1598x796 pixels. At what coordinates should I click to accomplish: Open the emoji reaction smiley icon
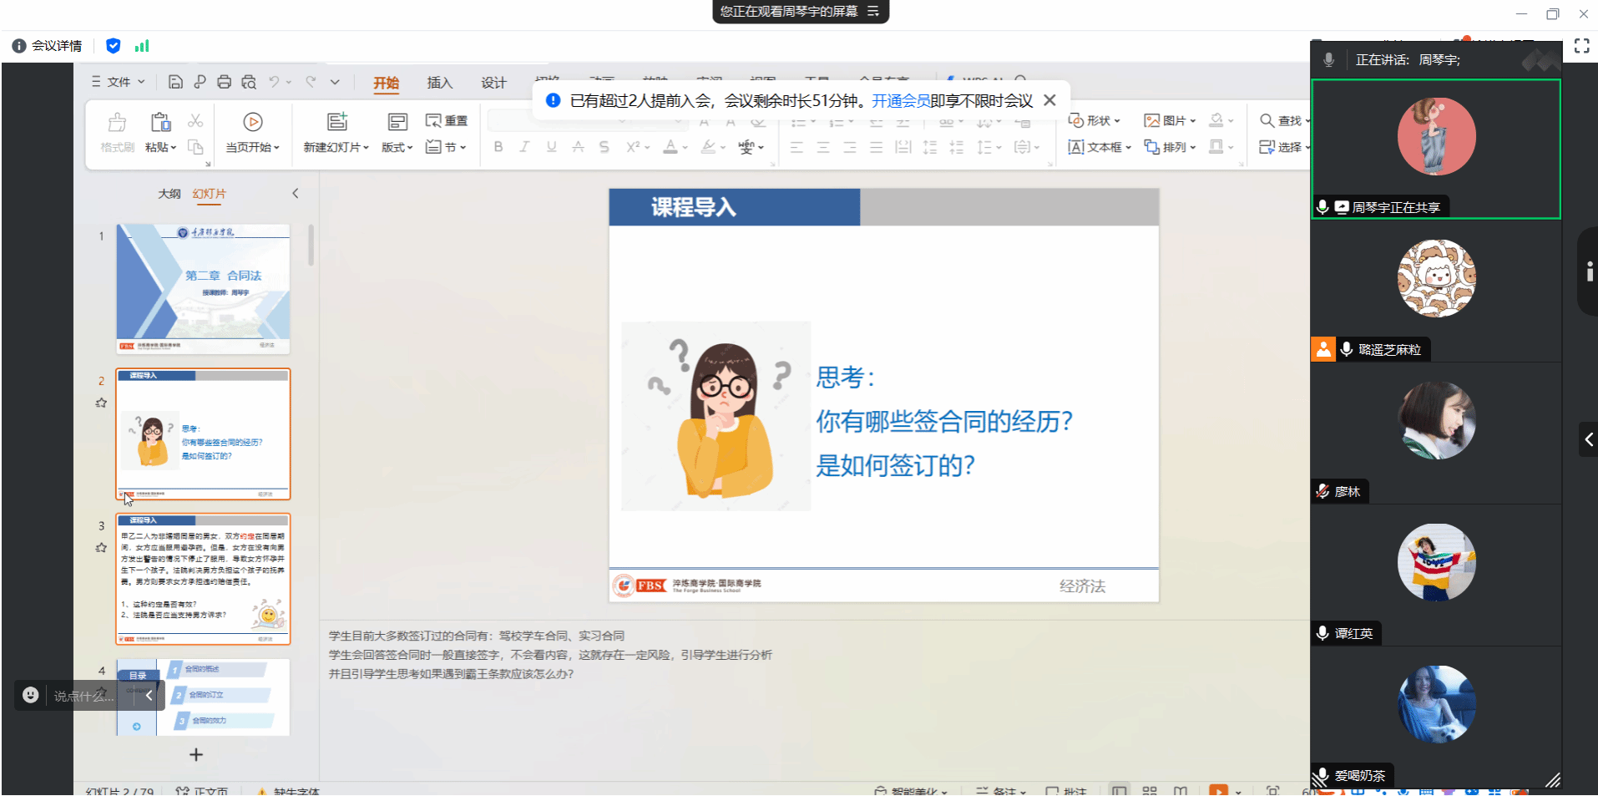(x=31, y=695)
